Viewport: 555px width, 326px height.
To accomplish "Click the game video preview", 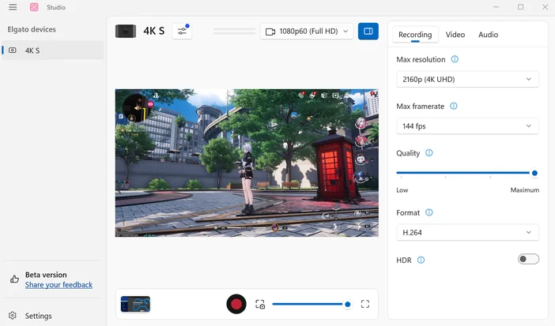I will pos(247,163).
